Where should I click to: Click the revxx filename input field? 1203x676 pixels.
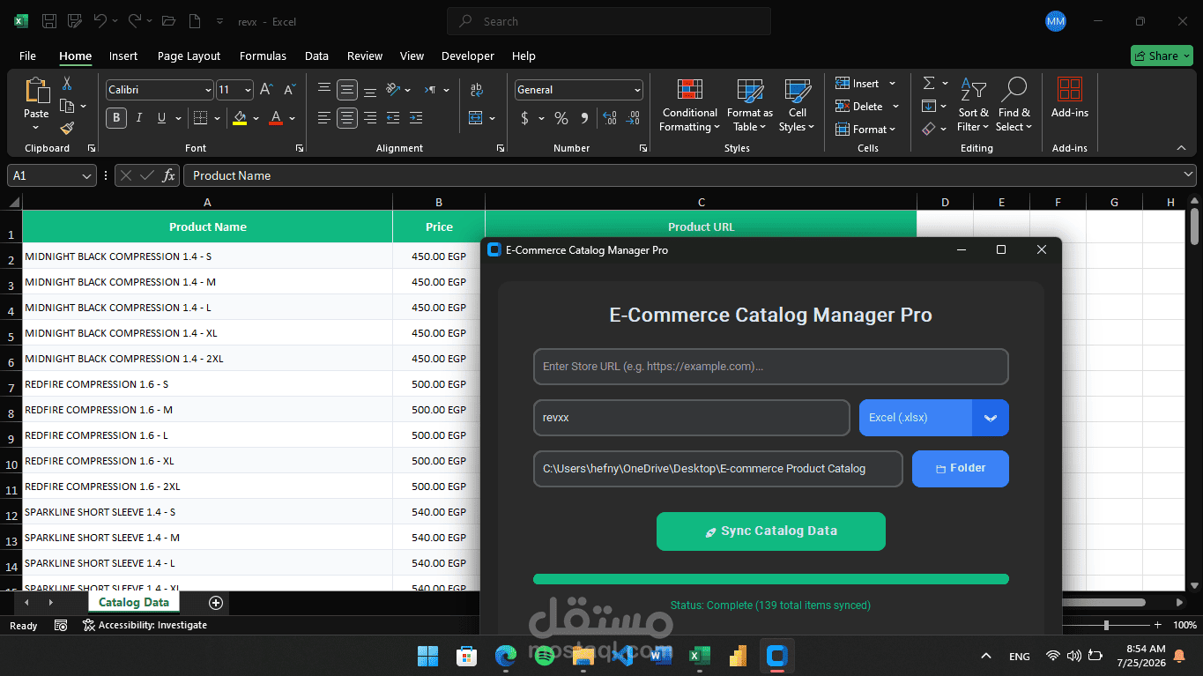click(x=691, y=418)
